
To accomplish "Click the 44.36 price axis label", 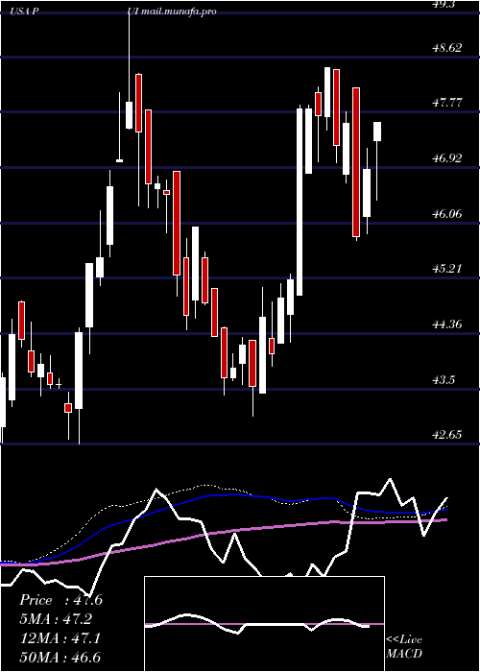I will point(447,324).
